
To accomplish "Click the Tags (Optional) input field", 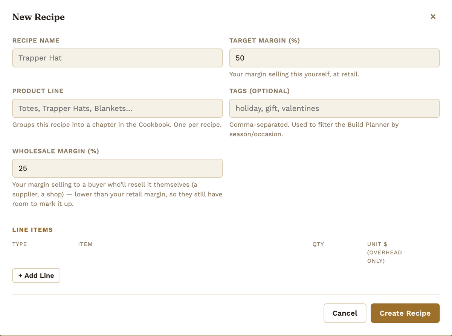I will pos(334,108).
